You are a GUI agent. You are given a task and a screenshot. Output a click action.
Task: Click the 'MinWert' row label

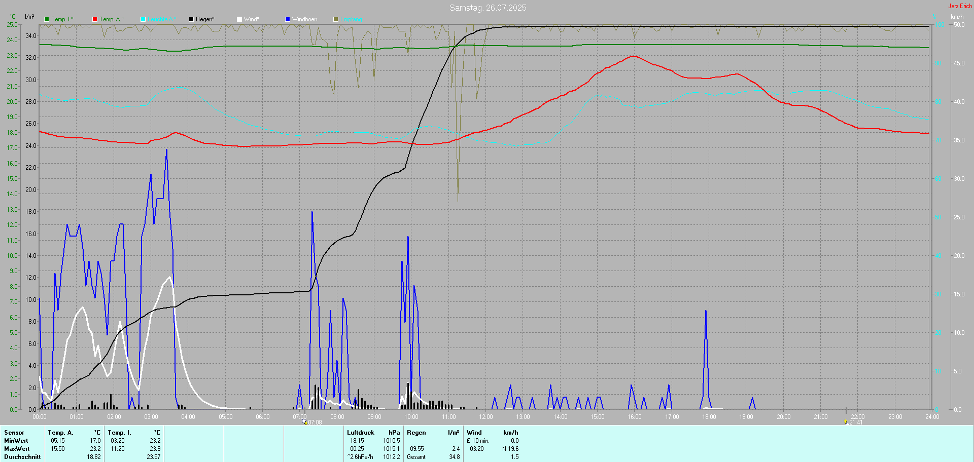[x=16, y=441]
